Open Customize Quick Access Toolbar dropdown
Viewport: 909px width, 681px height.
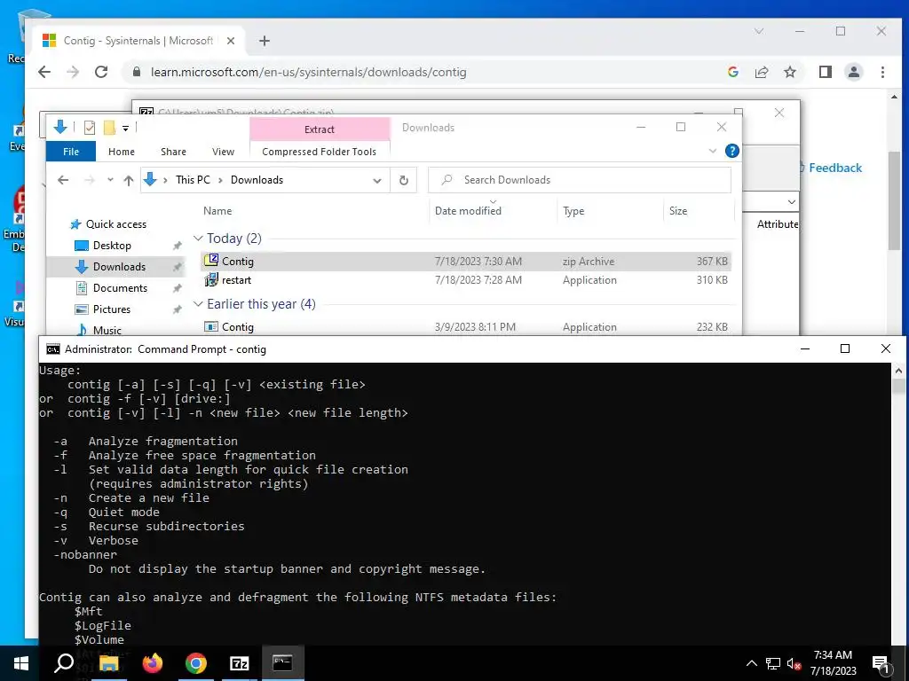coord(125,128)
